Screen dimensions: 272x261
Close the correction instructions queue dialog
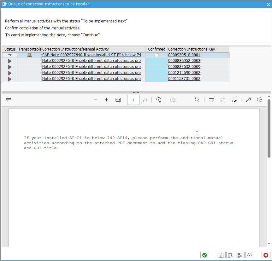[268, 4]
